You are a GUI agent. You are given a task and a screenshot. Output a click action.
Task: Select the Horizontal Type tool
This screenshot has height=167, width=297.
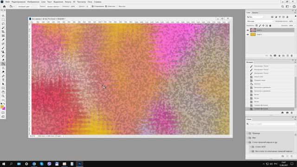[x=3, y=80]
